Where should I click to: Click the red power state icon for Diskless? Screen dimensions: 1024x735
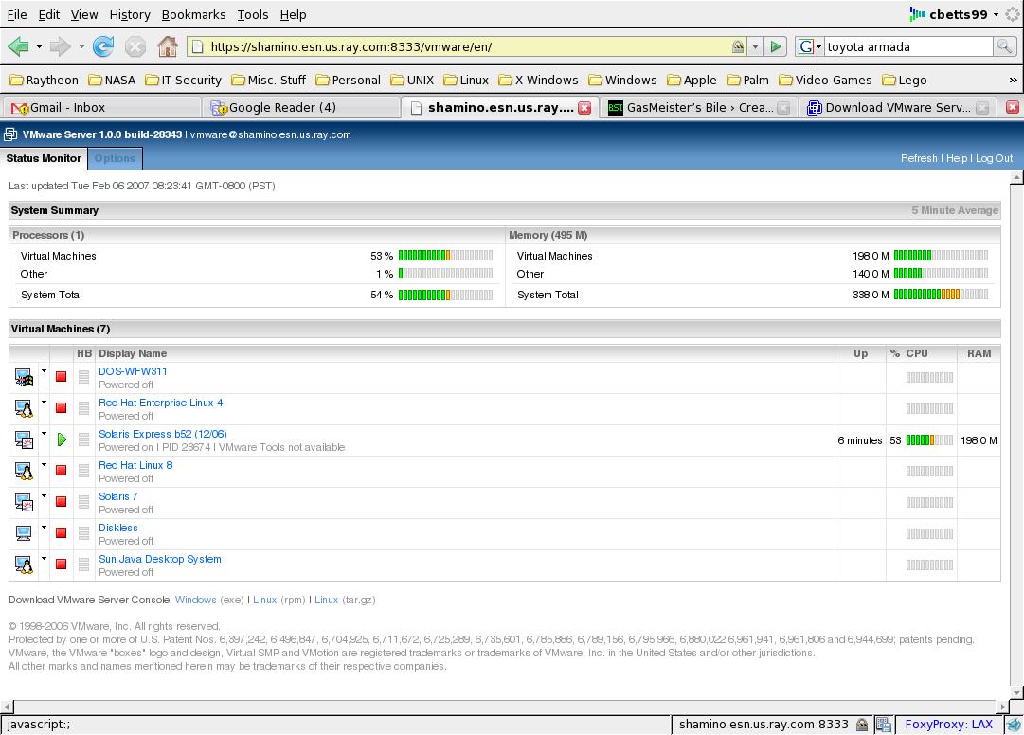[x=62, y=532]
